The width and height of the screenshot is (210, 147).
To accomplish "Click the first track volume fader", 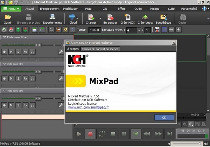I will [38, 45].
